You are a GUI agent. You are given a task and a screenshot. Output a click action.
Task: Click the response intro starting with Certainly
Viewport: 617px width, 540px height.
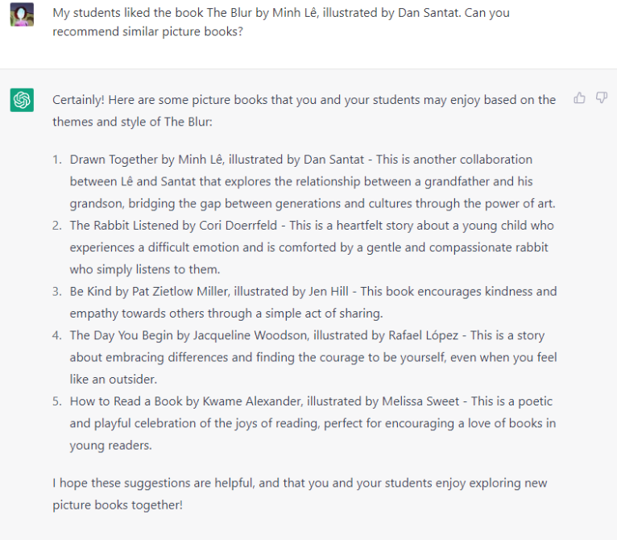pyautogui.click(x=304, y=110)
